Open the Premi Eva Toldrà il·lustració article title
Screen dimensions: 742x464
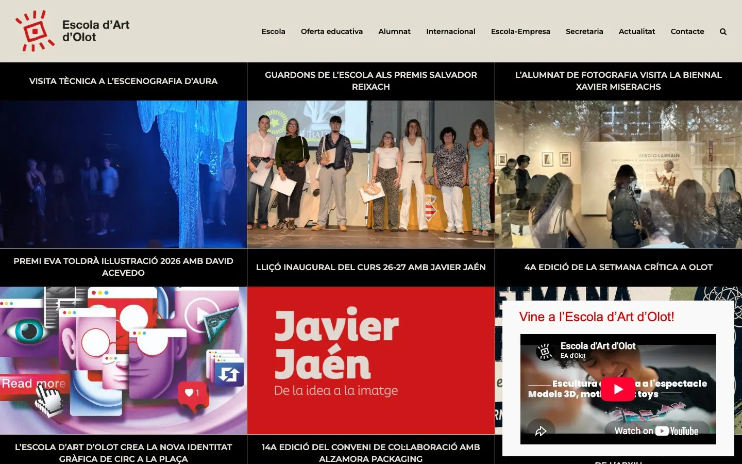coord(123,267)
